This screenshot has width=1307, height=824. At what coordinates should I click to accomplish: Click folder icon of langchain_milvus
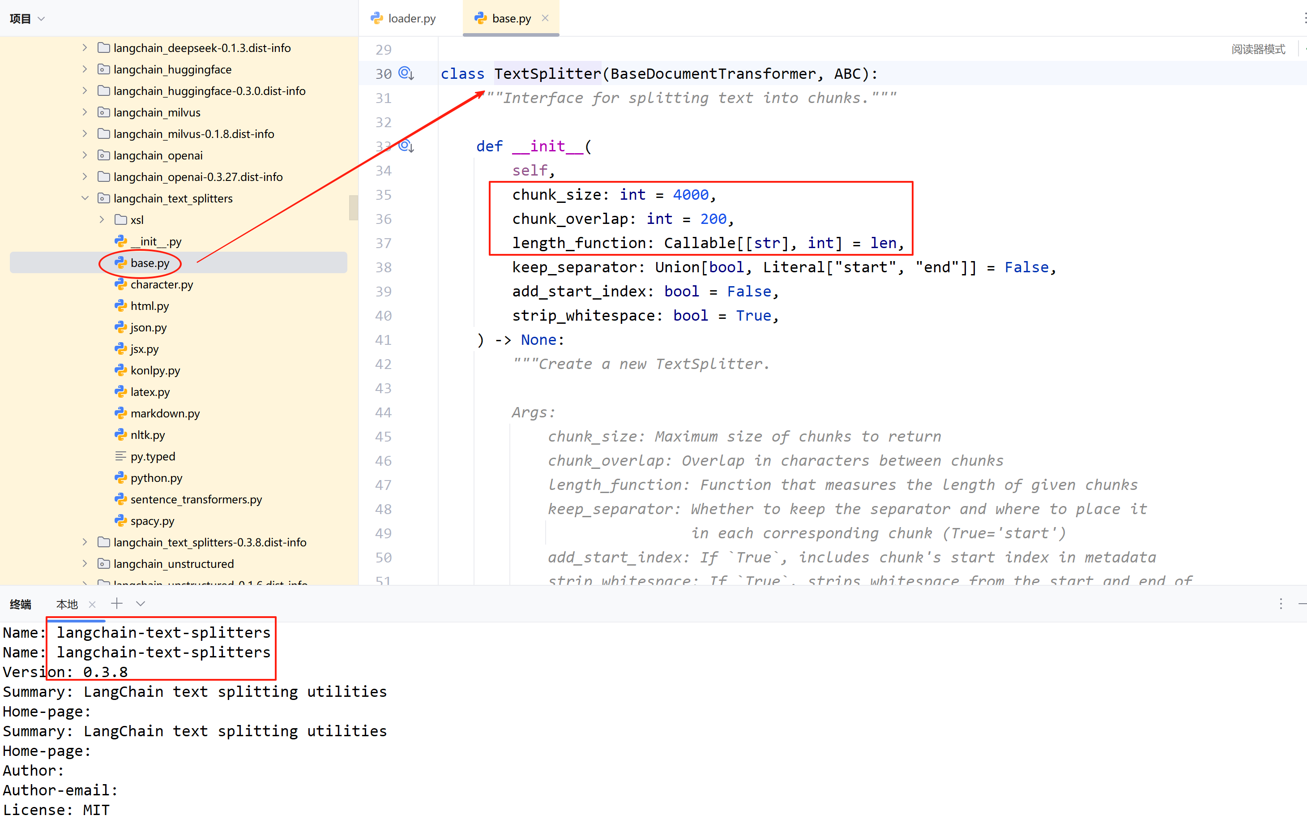click(103, 112)
